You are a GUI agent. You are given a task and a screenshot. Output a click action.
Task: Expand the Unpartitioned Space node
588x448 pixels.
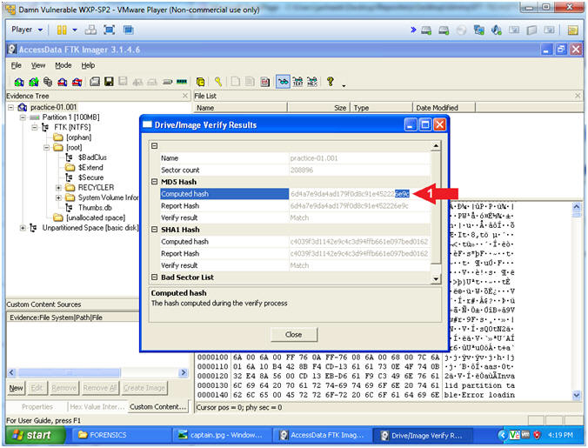point(23,228)
